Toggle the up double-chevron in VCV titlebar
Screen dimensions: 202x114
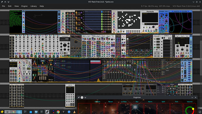coord(5,2)
